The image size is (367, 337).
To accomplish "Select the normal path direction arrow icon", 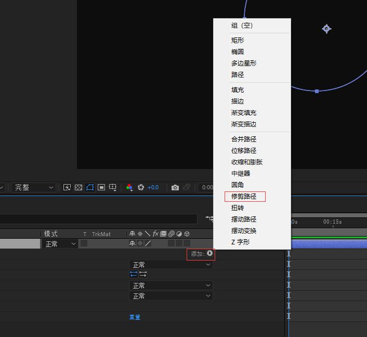I will [143, 274].
